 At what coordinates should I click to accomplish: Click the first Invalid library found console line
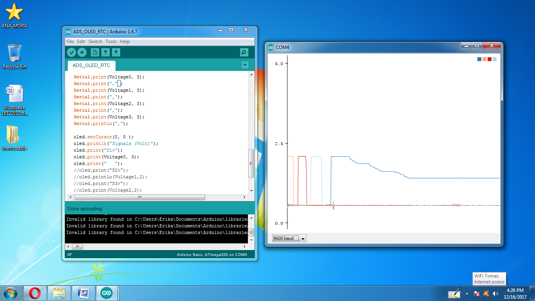pyautogui.click(x=157, y=219)
